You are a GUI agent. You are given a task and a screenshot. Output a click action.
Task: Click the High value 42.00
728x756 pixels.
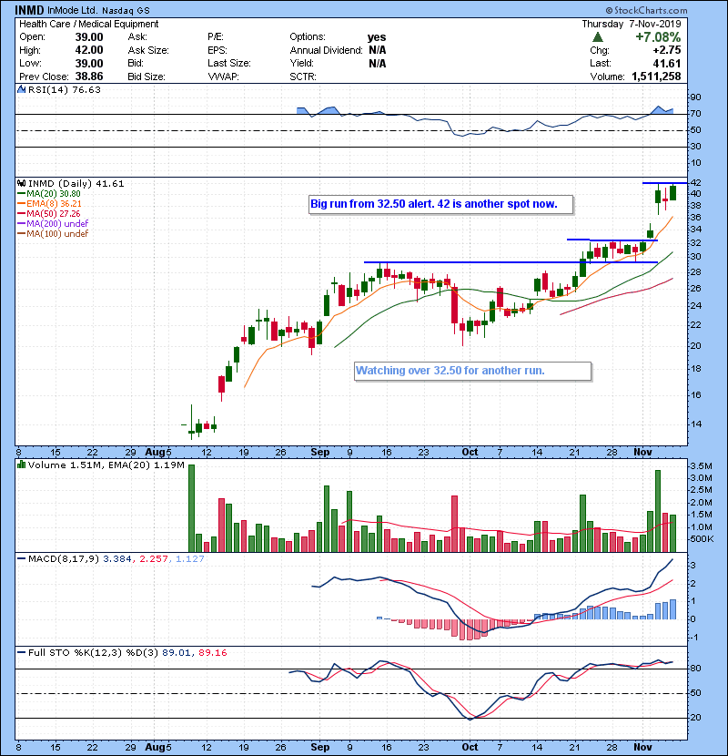coord(89,50)
